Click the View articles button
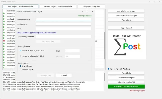Image resolution: width=162 pixels, height=99 pixels. point(126,20)
